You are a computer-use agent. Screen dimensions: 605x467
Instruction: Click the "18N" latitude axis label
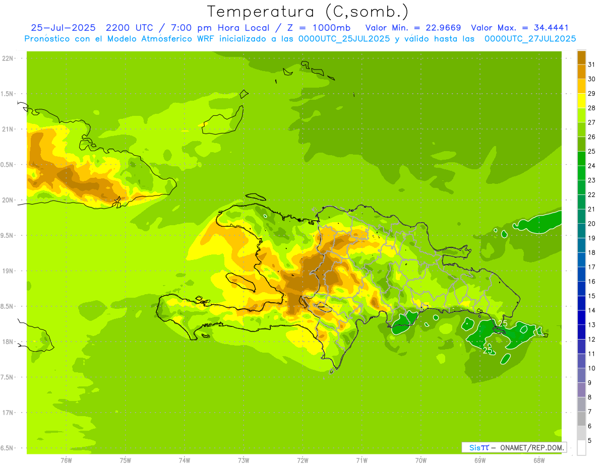pyautogui.click(x=8, y=342)
